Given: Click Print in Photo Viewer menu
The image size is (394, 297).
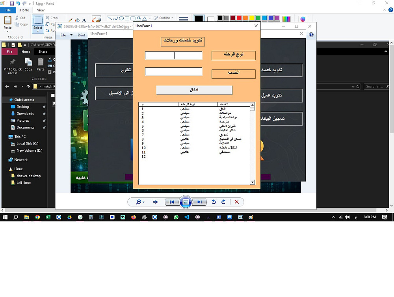Looking at the screenshot, I should (81, 35).
